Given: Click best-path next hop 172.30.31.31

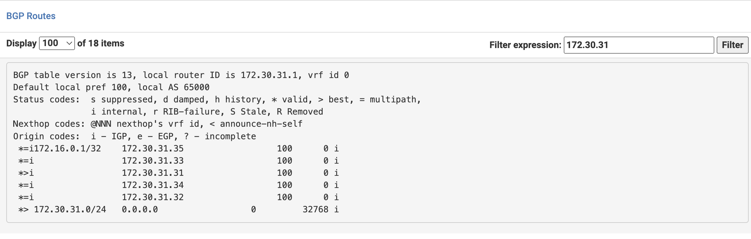Looking at the screenshot, I should (153, 173).
